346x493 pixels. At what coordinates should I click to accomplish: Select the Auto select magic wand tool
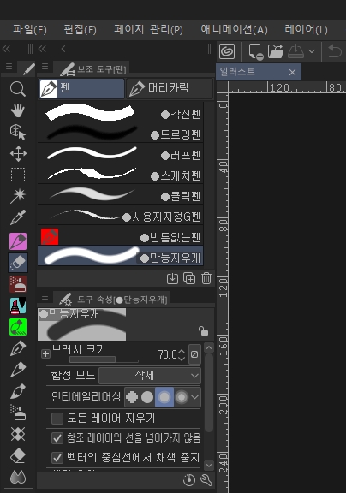coord(18,196)
